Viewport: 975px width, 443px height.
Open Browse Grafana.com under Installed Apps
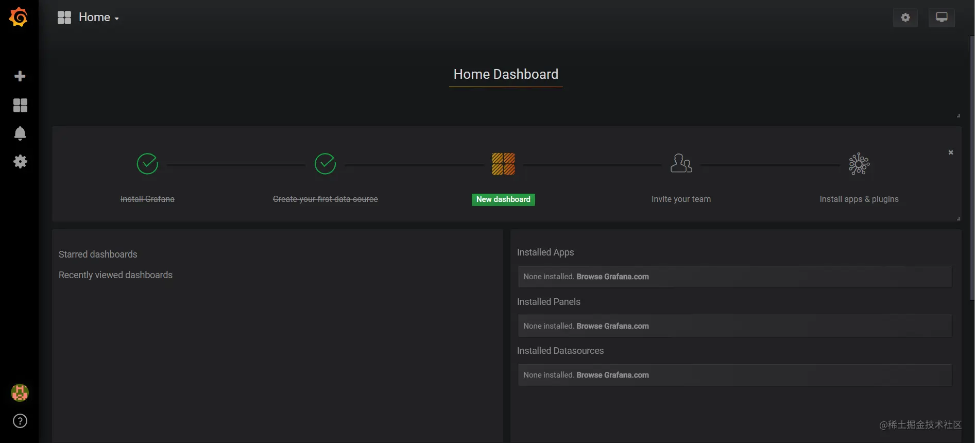point(612,277)
